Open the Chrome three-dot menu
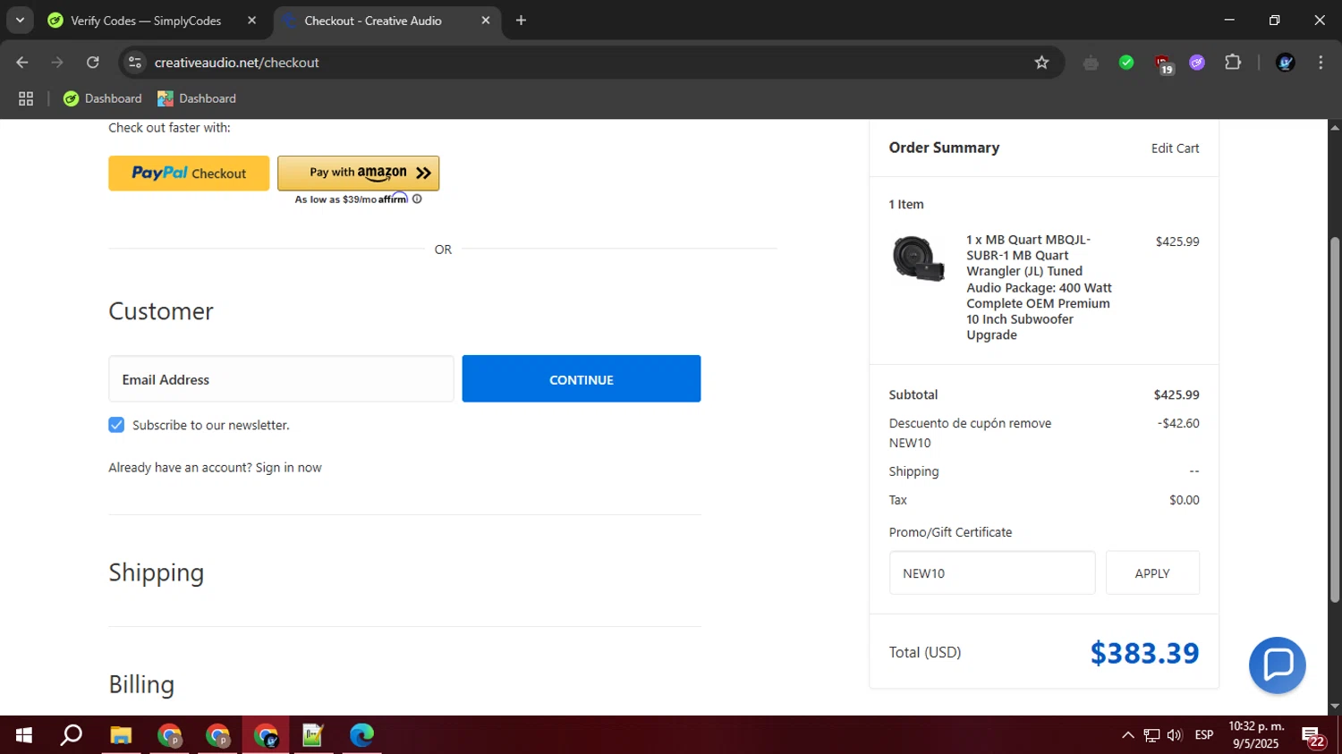 tap(1321, 63)
